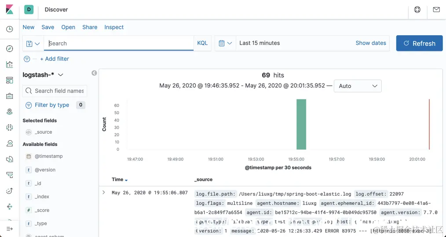Click Share in the top menu
Image resolution: width=446 pixels, height=237 pixels.
pyautogui.click(x=90, y=27)
